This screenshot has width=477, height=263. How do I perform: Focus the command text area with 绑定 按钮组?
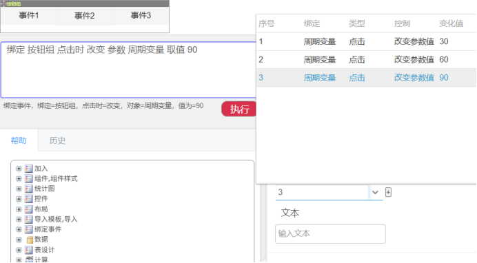coord(129,70)
